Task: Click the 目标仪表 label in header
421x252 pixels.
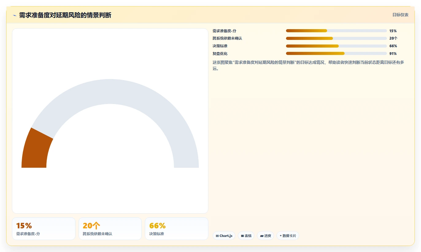Action: coord(400,15)
